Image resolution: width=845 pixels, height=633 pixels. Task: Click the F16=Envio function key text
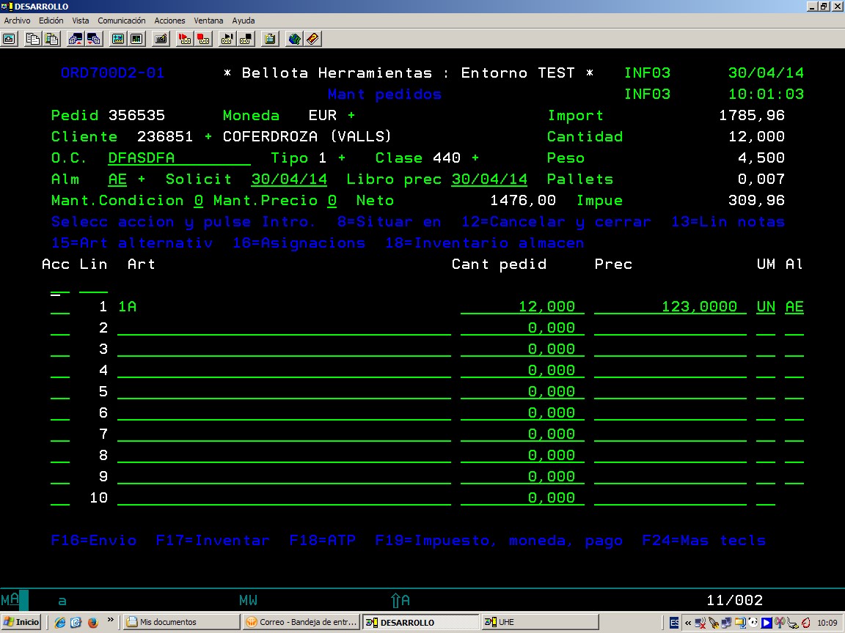click(94, 541)
